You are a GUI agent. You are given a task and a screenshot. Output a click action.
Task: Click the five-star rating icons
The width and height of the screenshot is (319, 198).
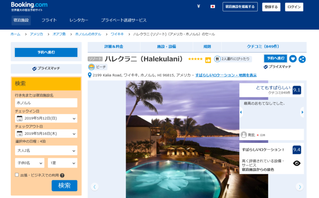pyautogui.click(x=195, y=59)
